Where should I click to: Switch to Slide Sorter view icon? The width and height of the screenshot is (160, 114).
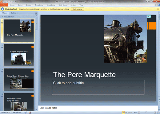[126, 112]
